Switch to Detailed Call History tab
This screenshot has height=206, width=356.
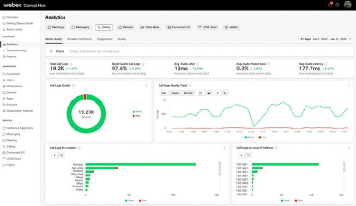tap(79, 39)
